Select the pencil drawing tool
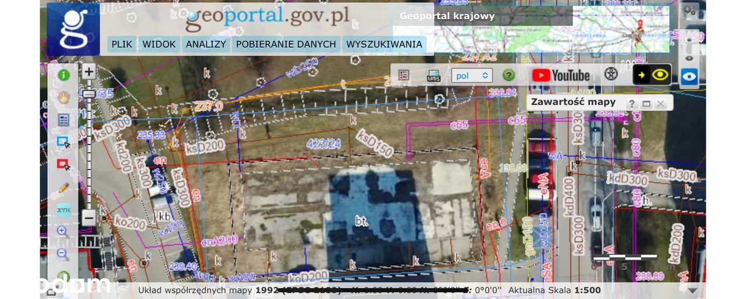This screenshot has width=746, height=299. point(63,188)
